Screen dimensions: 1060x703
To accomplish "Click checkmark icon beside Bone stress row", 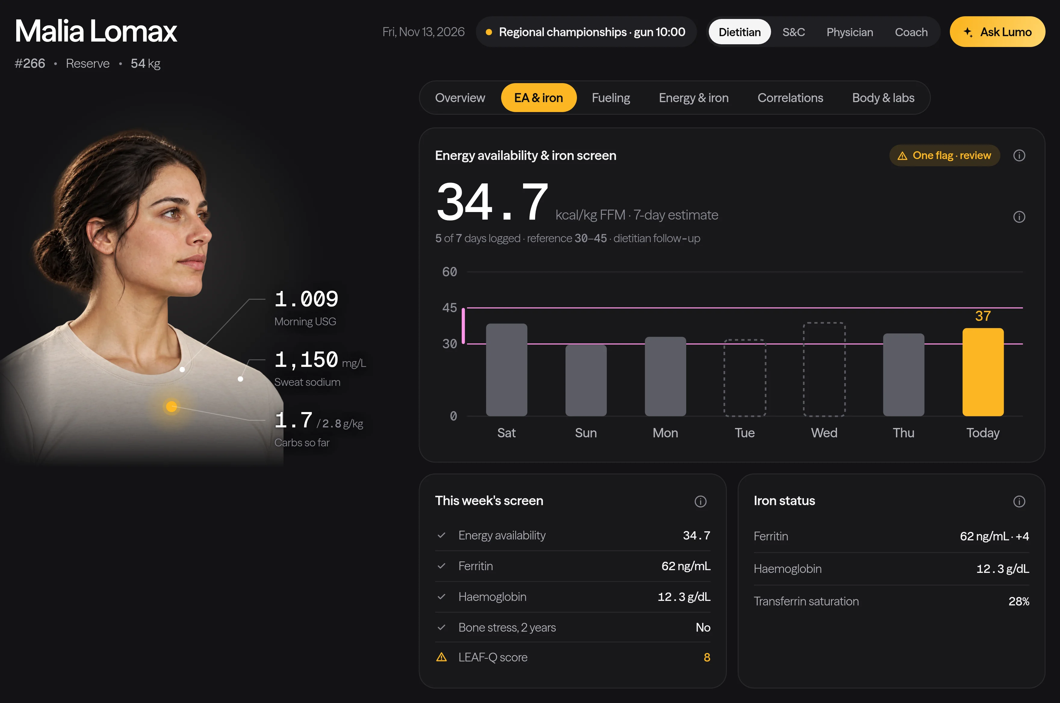I will click(441, 627).
